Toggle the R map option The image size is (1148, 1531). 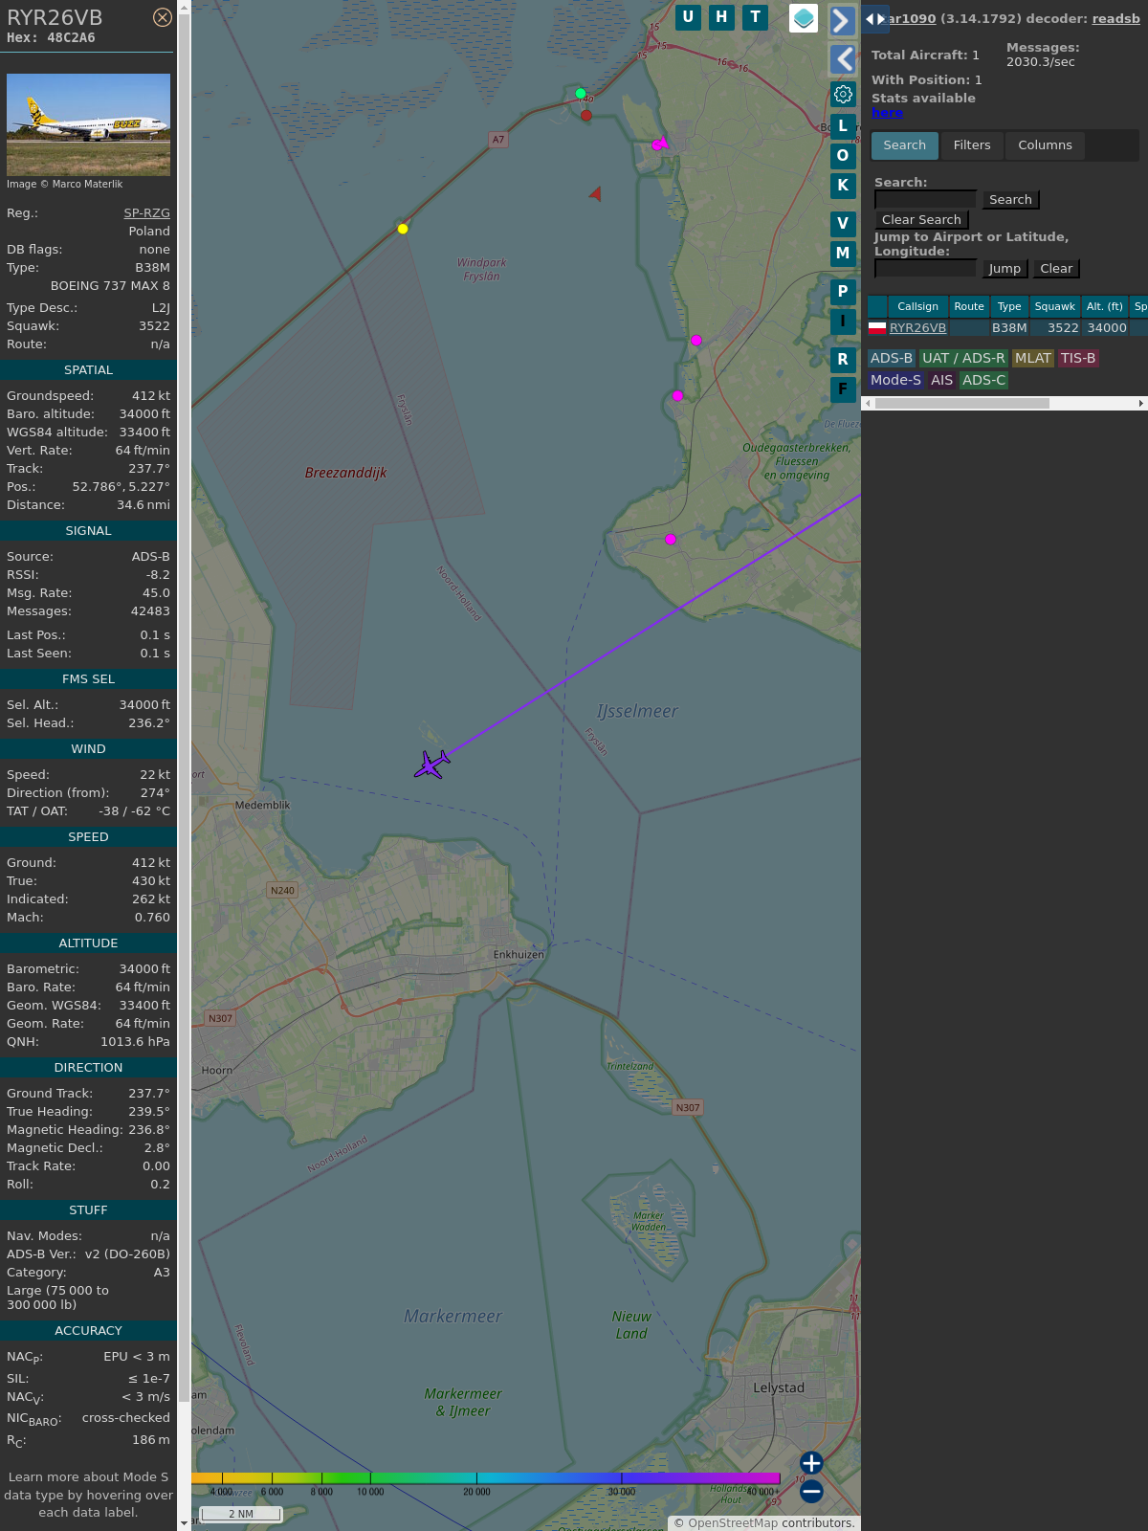point(843,360)
